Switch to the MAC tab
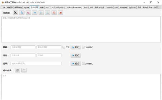Image resolution: width=162 pixels, height=100 pixels. pyautogui.click(x=48, y=8)
